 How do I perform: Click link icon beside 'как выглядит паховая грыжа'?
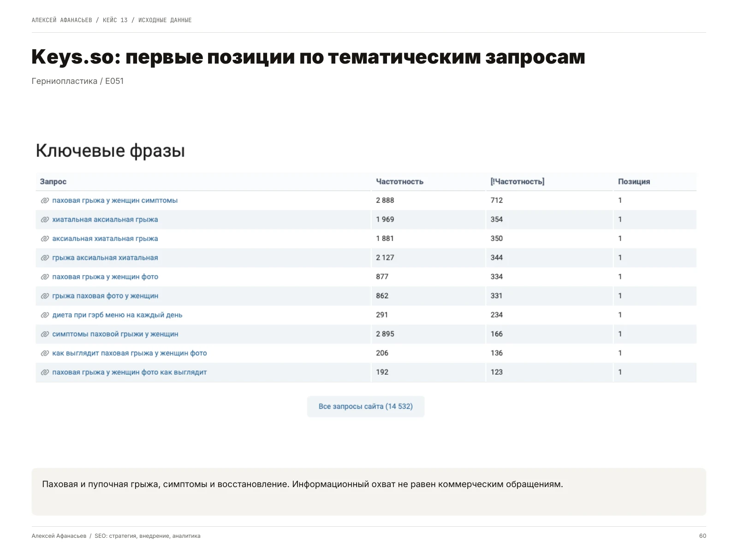pos(45,353)
